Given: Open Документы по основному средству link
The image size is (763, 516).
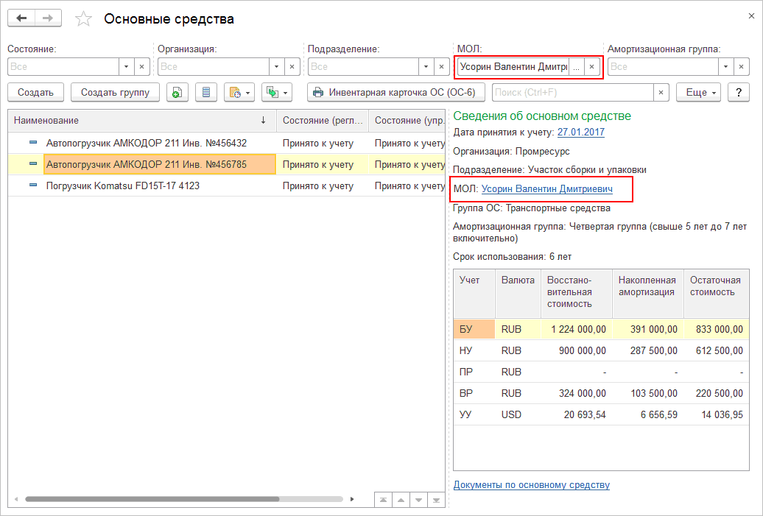Looking at the screenshot, I should point(531,484).
